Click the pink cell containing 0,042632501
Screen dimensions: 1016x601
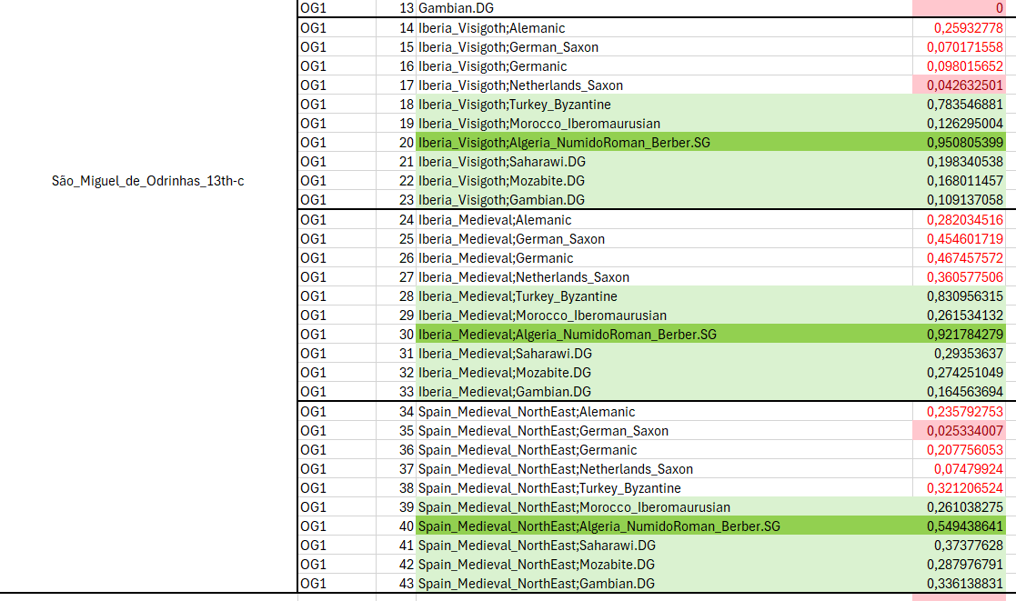point(959,85)
